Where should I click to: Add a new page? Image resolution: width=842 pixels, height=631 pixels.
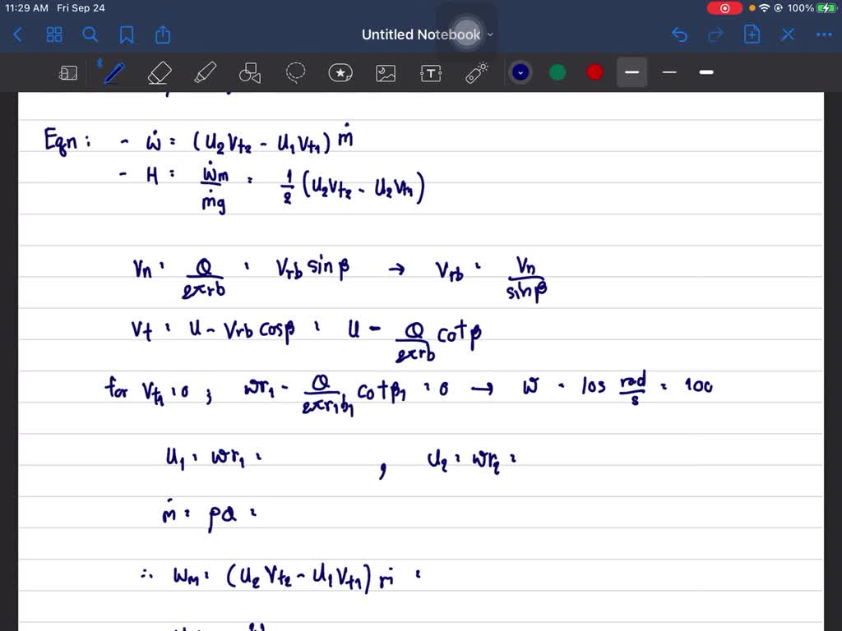[x=749, y=35]
